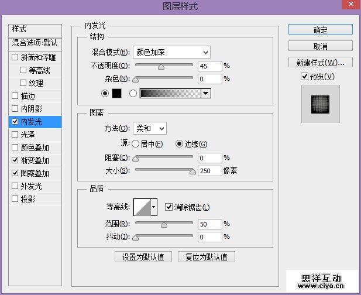361x295 pixels.
Task: Select 混合选项:默认 entry
Action: [x=35, y=43]
